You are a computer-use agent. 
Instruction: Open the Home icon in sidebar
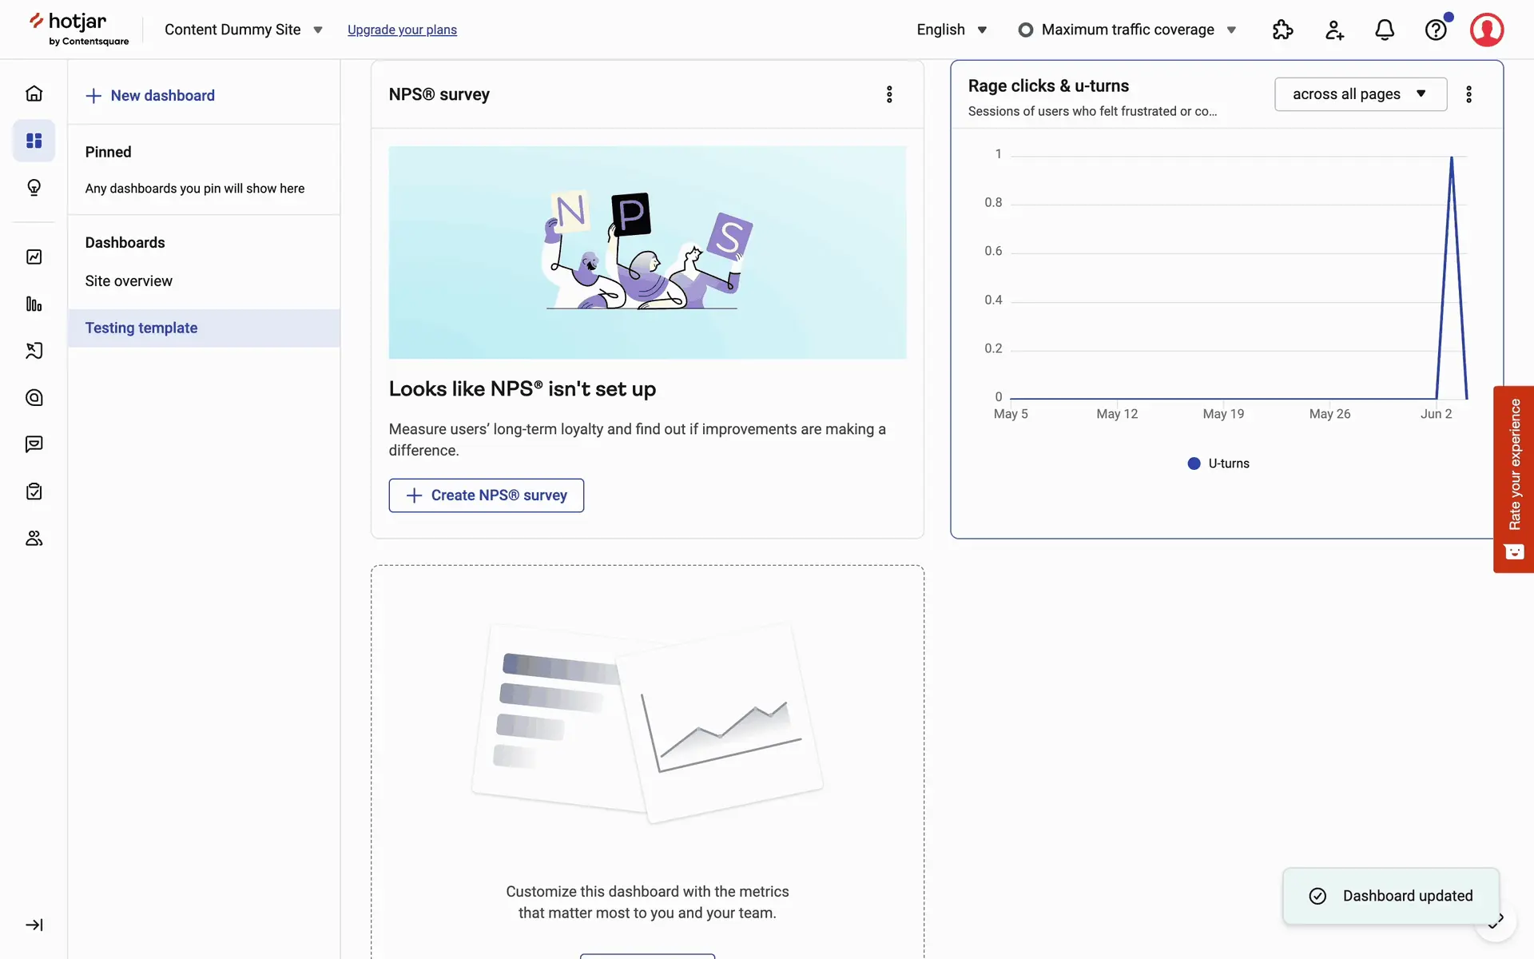[34, 94]
